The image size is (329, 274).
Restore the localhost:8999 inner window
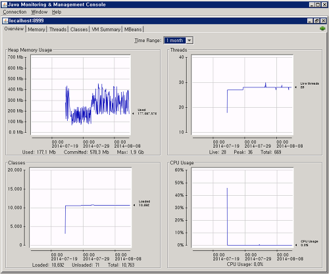[316, 21]
